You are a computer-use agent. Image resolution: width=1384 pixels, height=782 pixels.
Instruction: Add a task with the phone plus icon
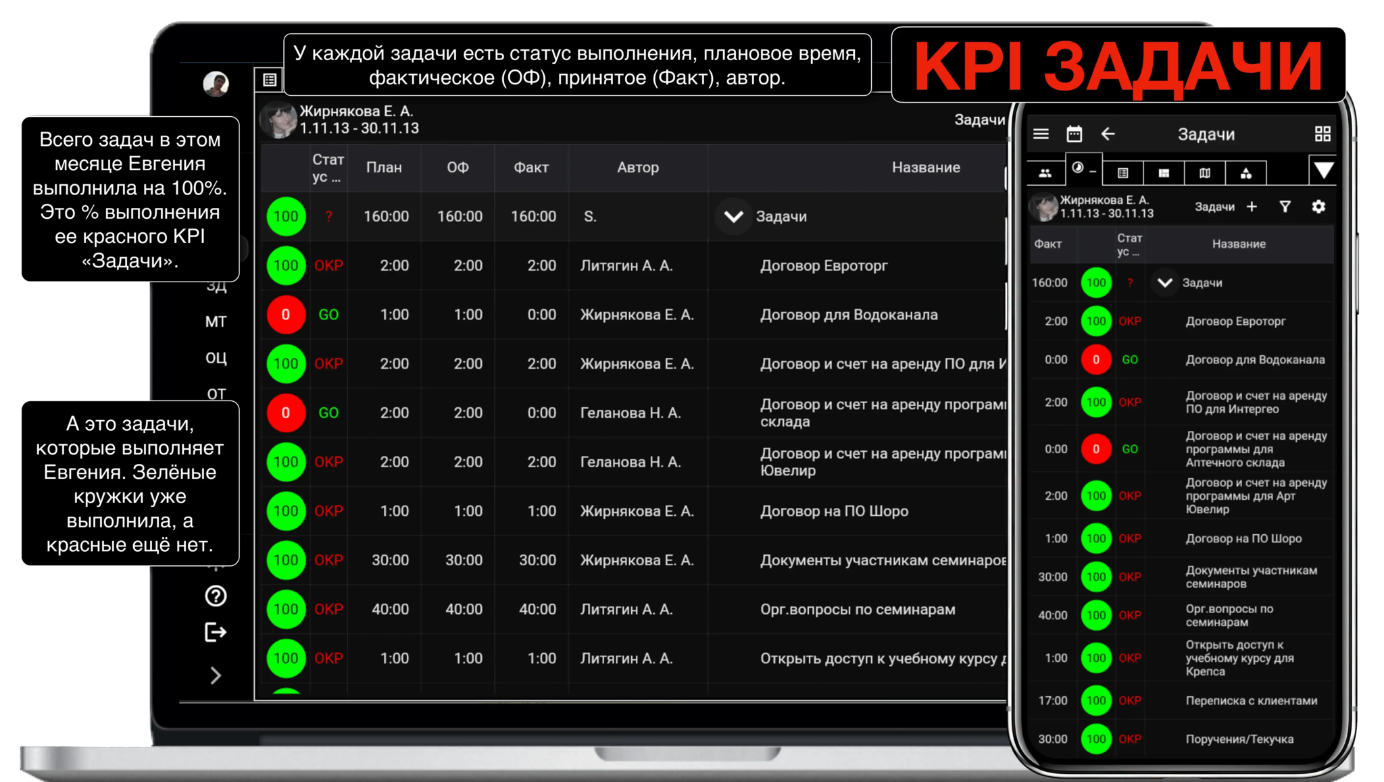1252,207
